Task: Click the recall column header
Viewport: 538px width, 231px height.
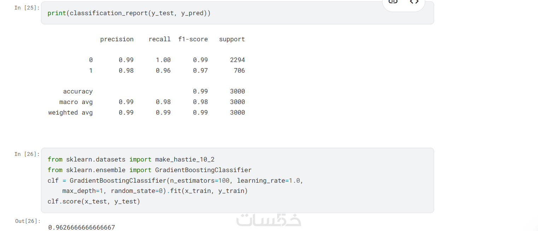Action: tap(159, 39)
